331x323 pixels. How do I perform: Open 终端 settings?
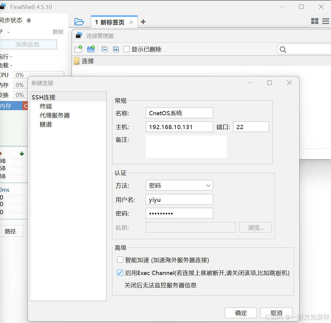46,106
